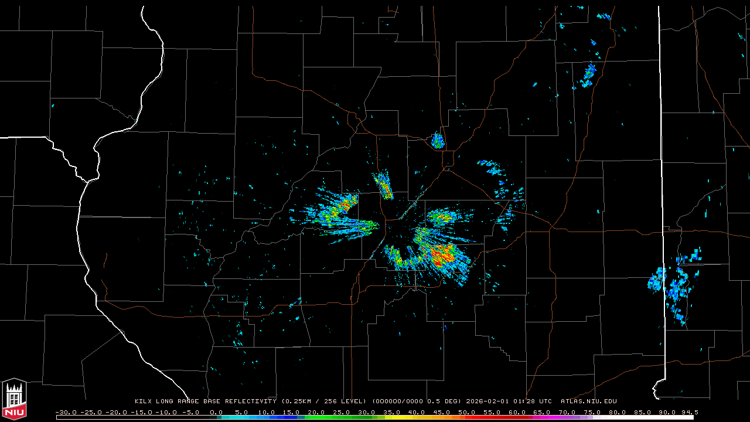Click the "45.0" scale label
Viewport: 750px width, 422px height.
(442, 412)
